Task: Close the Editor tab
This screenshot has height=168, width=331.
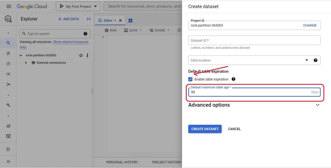Action: (120, 20)
